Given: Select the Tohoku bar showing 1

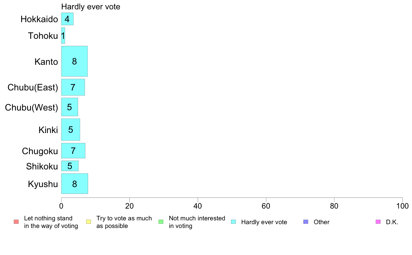Looking at the screenshot, I should click(x=63, y=36).
